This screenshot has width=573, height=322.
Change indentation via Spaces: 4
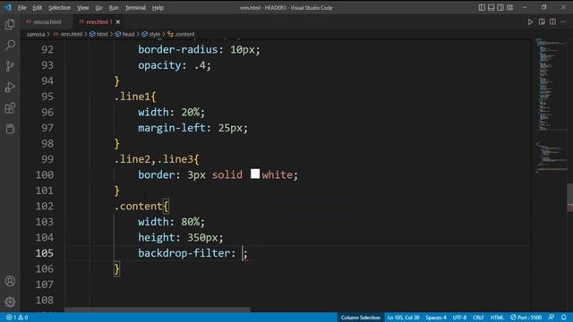[436, 318]
